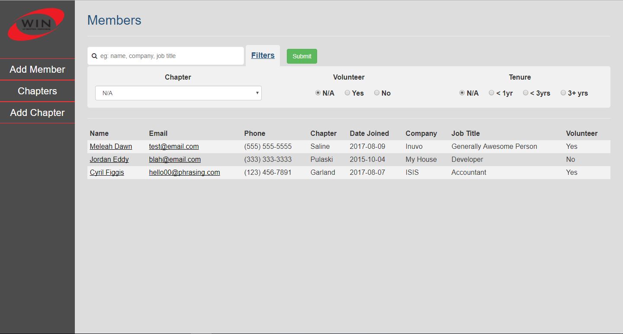The height and width of the screenshot is (334, 623).
Task: Focus the name, company, job title search field
Action: pos(166,56)
